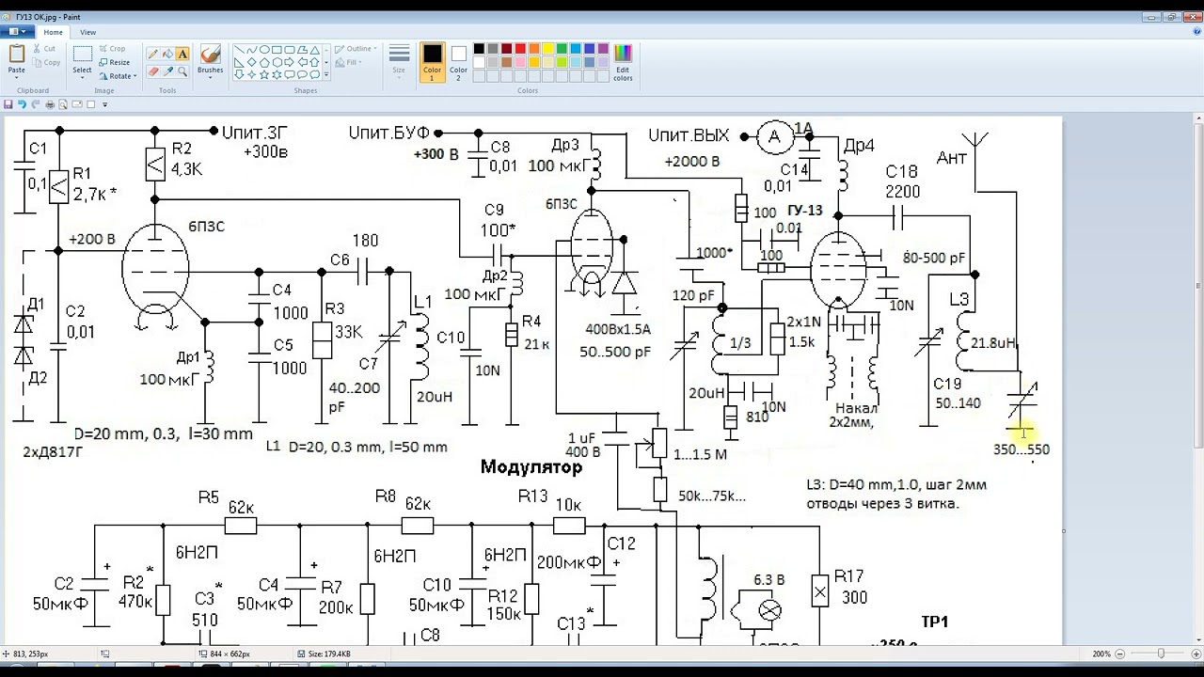Click the zoom in plus button
The width and height of the screenshot is (1204, 677).
pyautogui.click(x=1196, y=653)
